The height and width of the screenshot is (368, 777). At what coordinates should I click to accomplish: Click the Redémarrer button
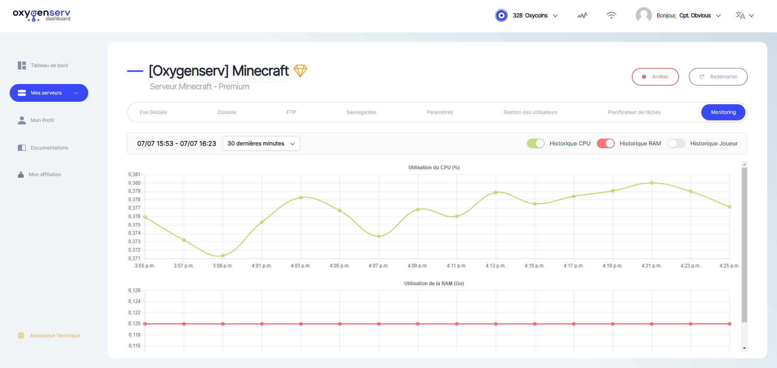click(718, 77)
